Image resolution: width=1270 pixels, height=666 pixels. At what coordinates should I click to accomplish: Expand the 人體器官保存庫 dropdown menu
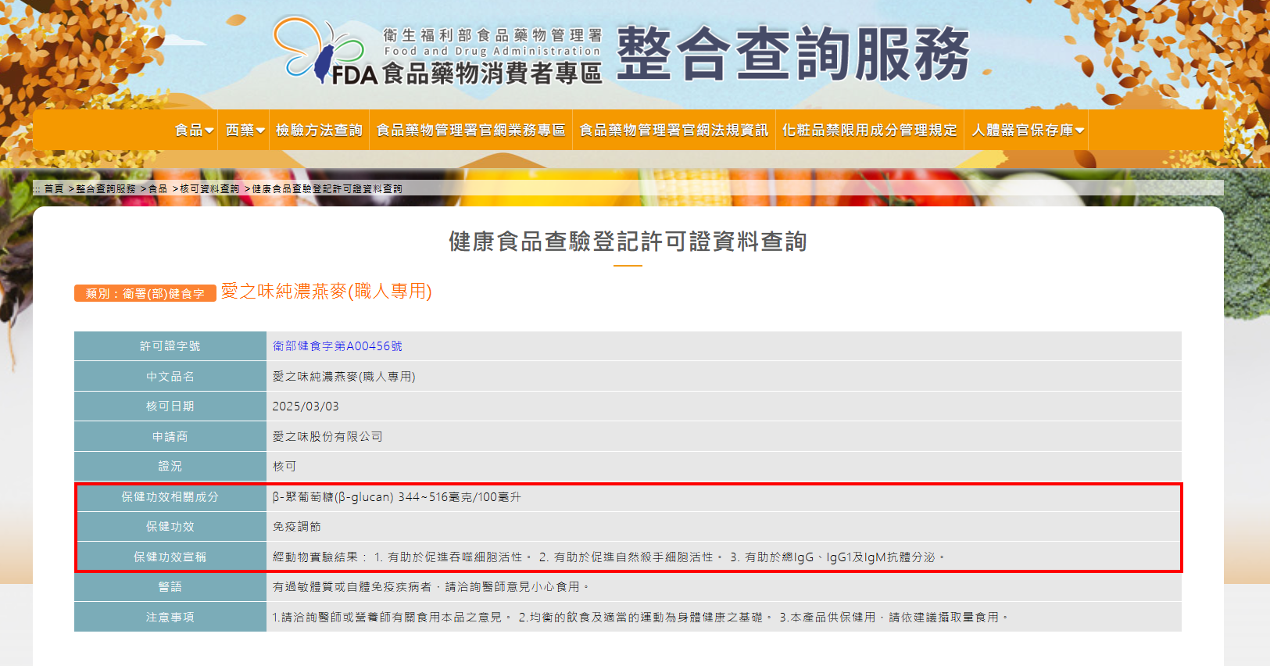click(1028, 130)
